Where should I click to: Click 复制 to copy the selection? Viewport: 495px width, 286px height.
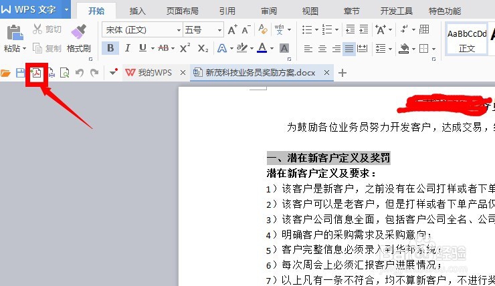47,48
